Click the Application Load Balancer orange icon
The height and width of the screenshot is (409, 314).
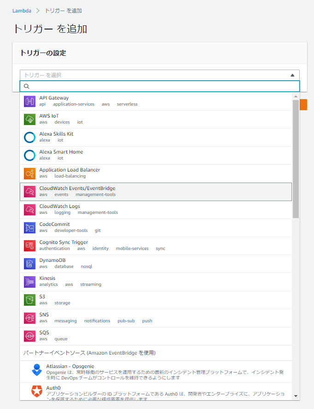point(29,173)
